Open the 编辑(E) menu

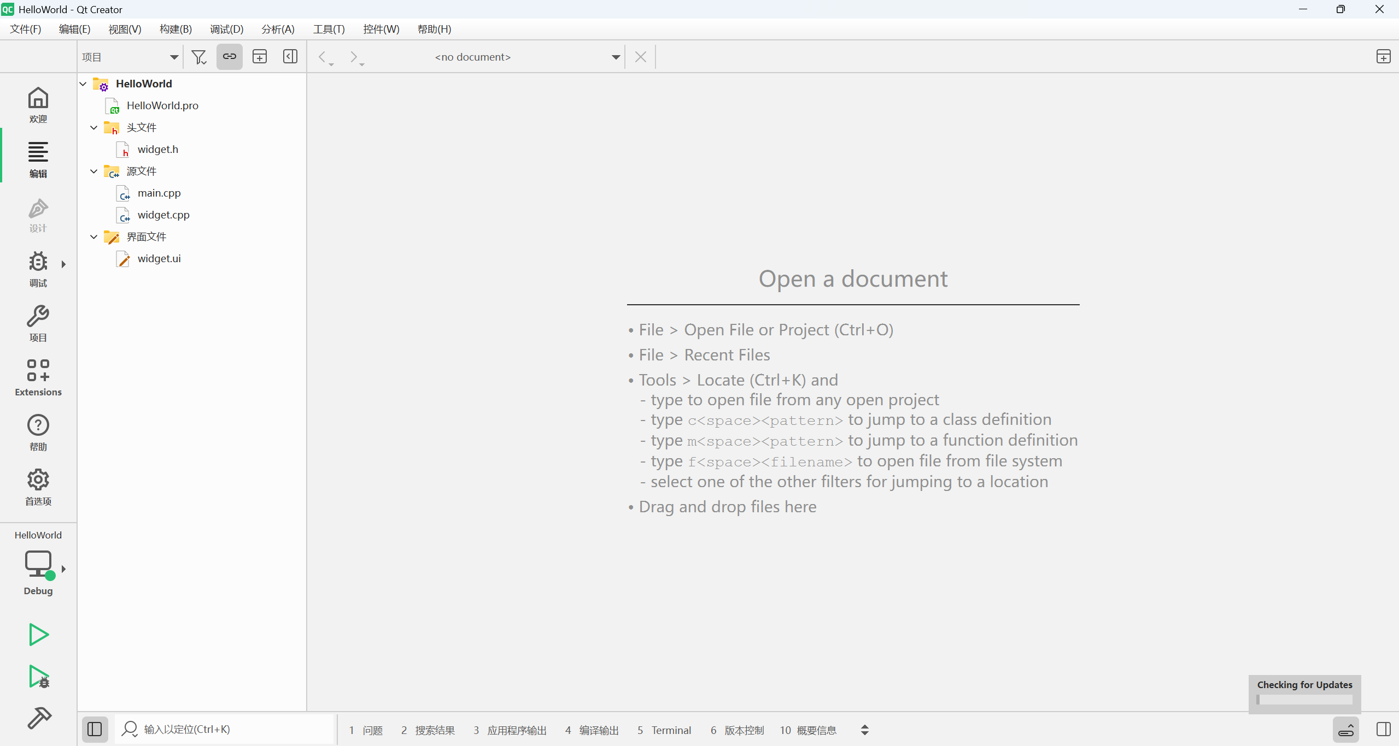pos(75,29)
